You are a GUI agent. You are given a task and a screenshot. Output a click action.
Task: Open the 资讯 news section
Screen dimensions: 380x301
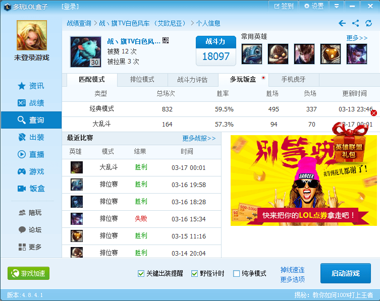click(31, 86)
